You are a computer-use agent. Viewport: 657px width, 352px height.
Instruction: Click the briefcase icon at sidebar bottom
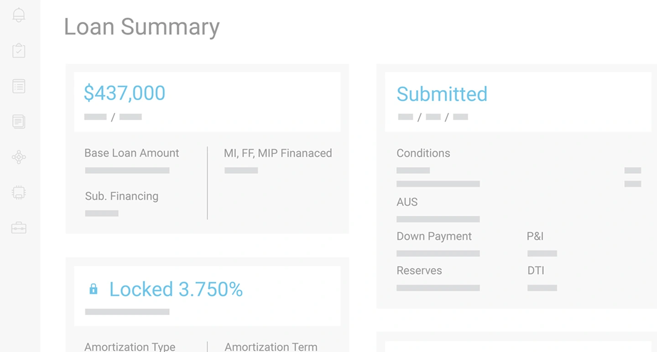point(18,227)
